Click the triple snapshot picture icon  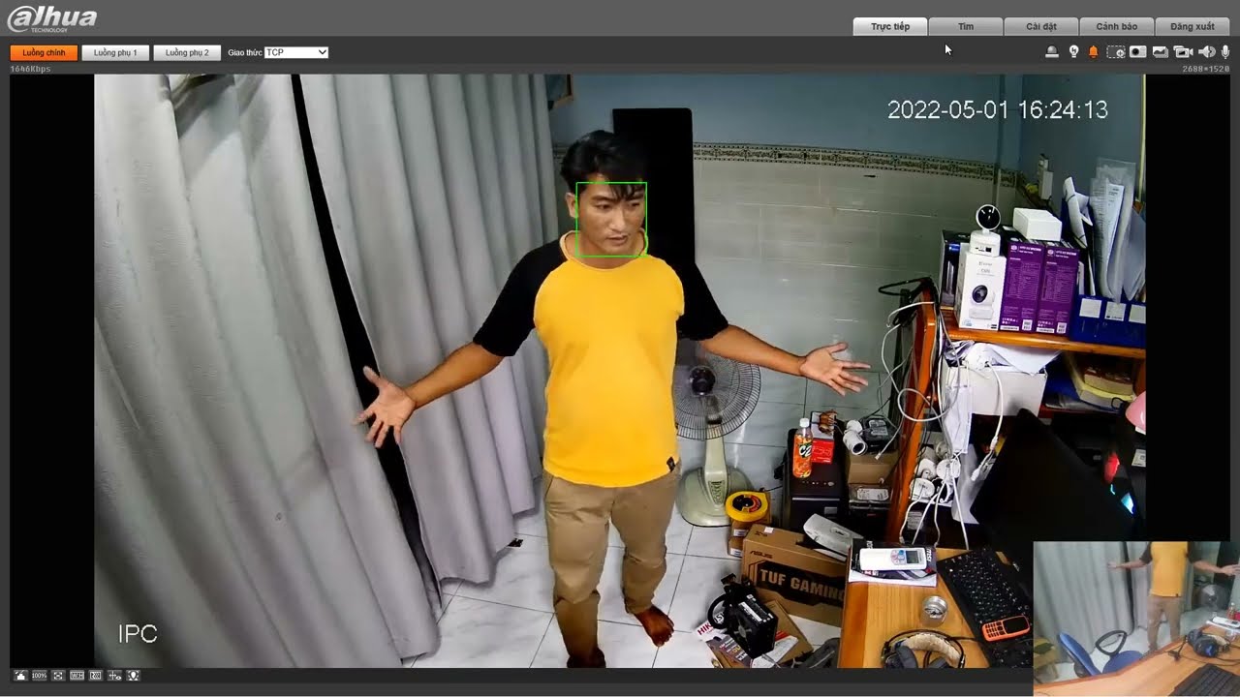pyautogui.click(x=1160, y=52)
